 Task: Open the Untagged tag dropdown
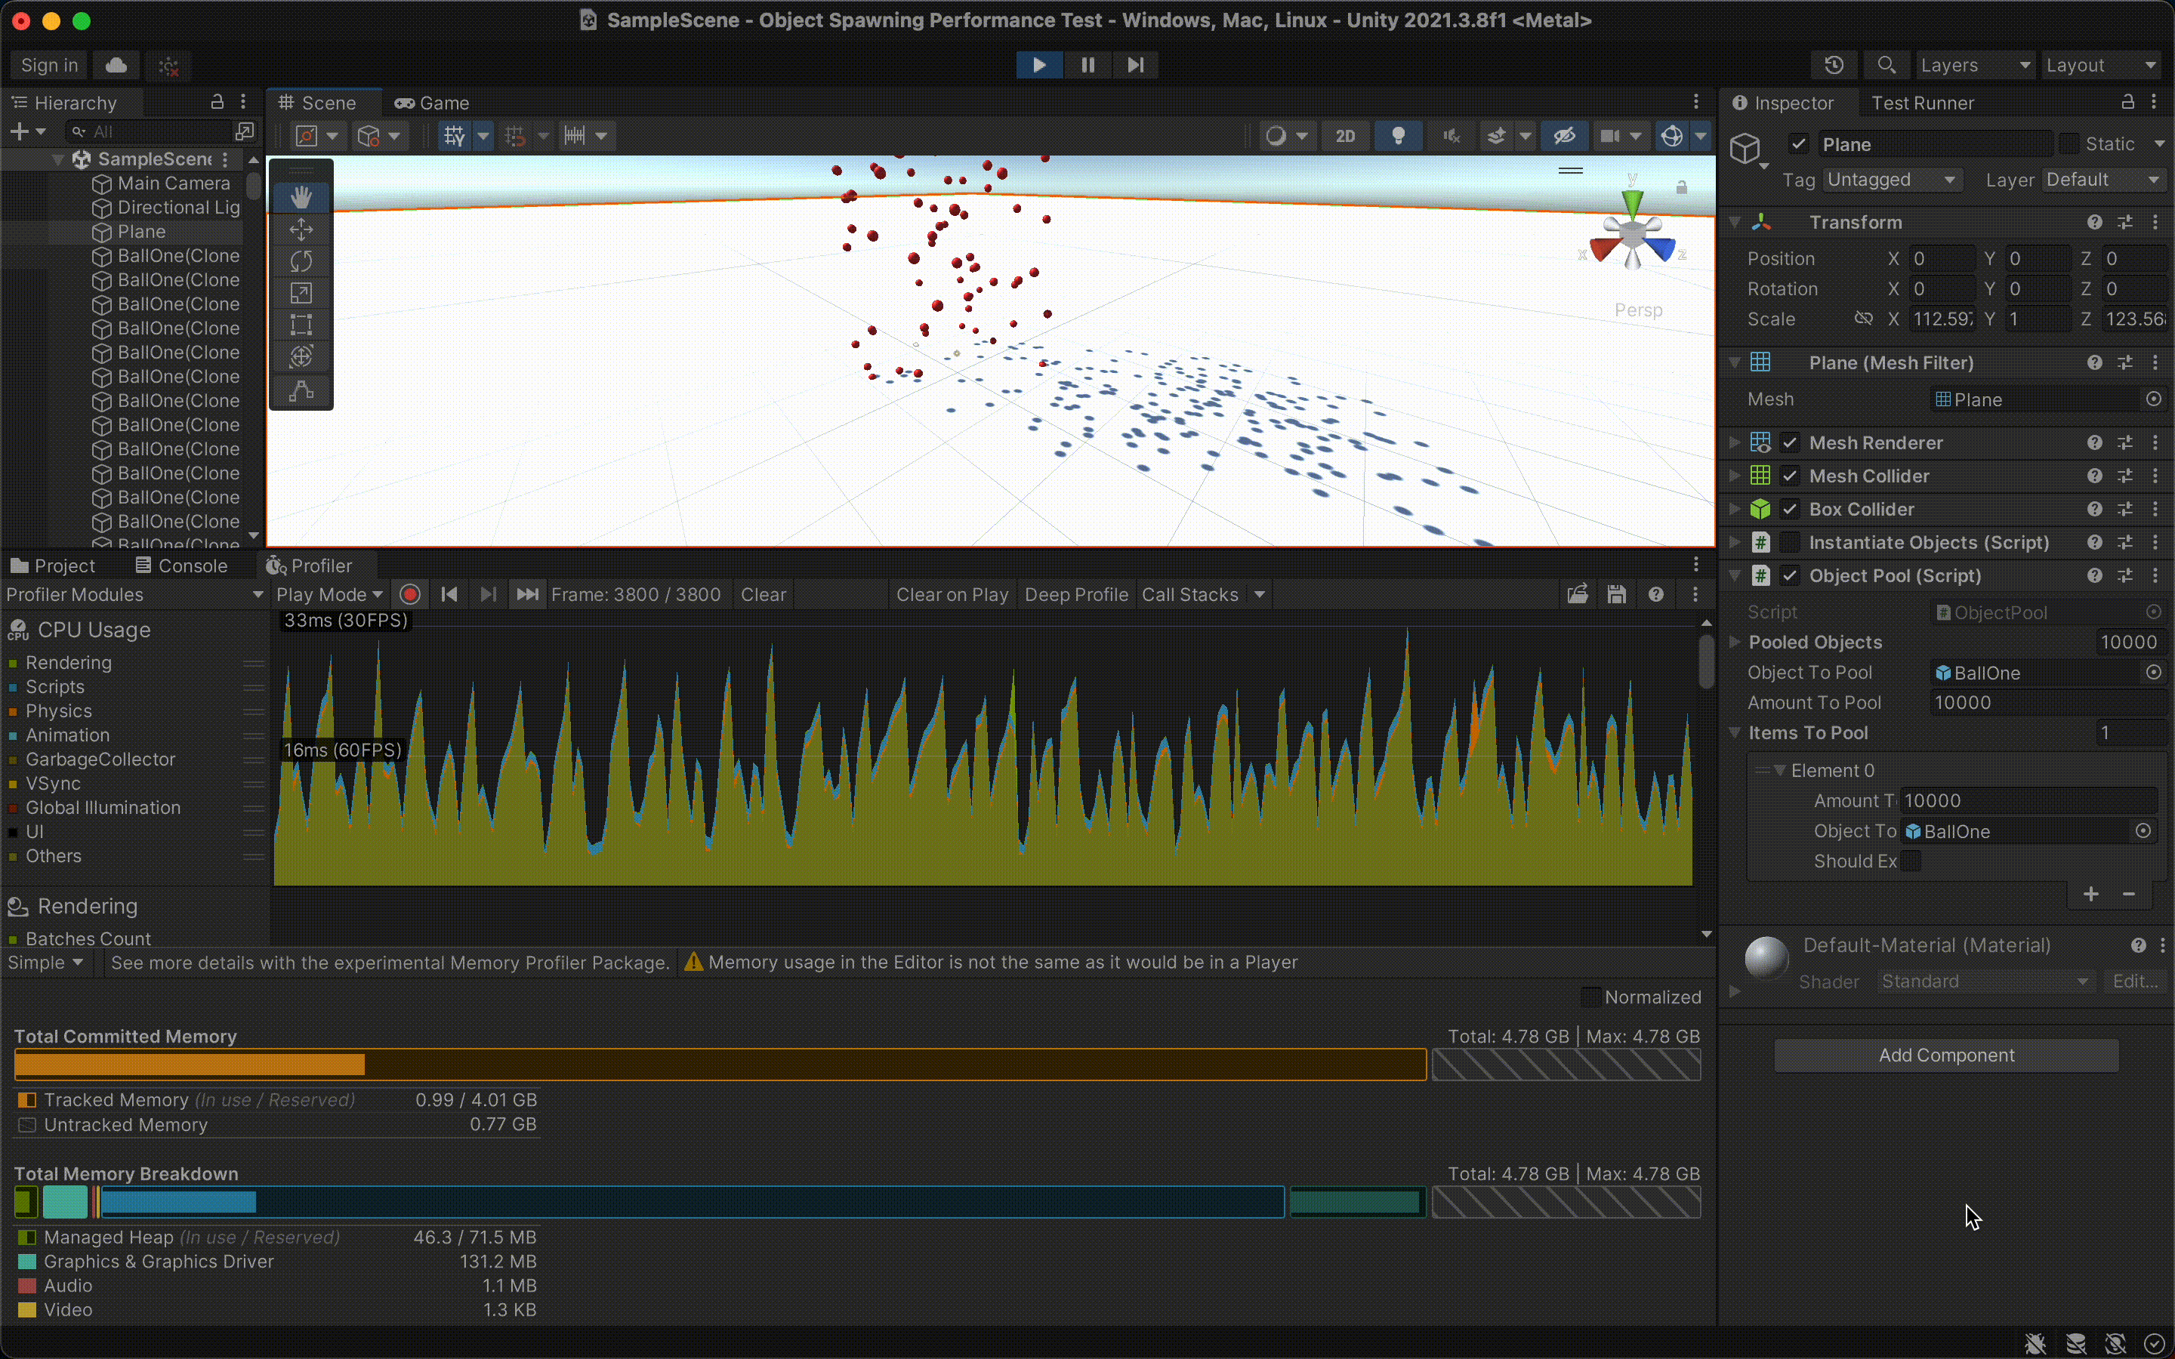[1891, 180]
